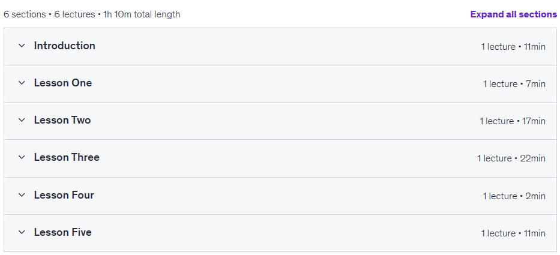This screenshot has width=560, height=255.
Task: Click the 1 lecture 22min label
Action: point(511,158)
